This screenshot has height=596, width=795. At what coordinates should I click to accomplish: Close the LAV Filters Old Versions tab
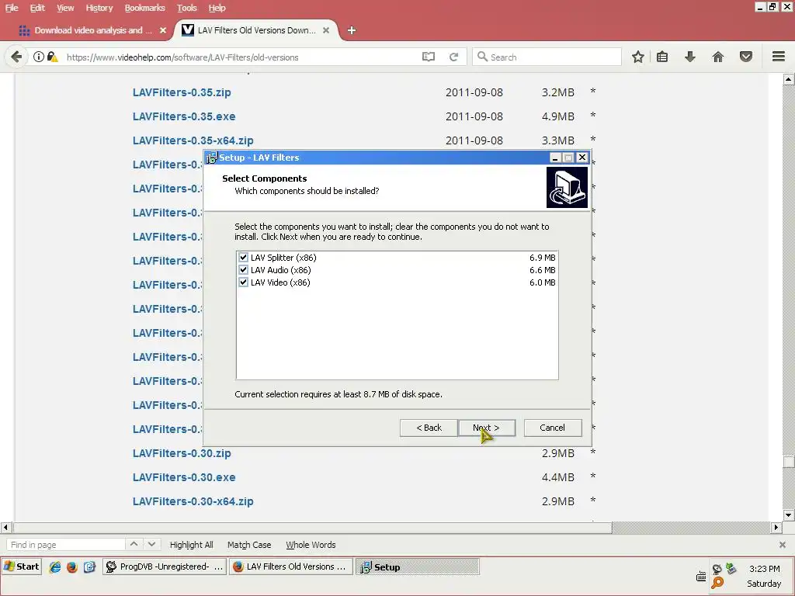tap(326, 30)
